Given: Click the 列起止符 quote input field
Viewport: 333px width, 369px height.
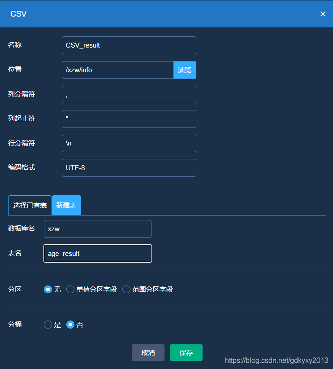Looking at the screenshot, I should (129, 119).
